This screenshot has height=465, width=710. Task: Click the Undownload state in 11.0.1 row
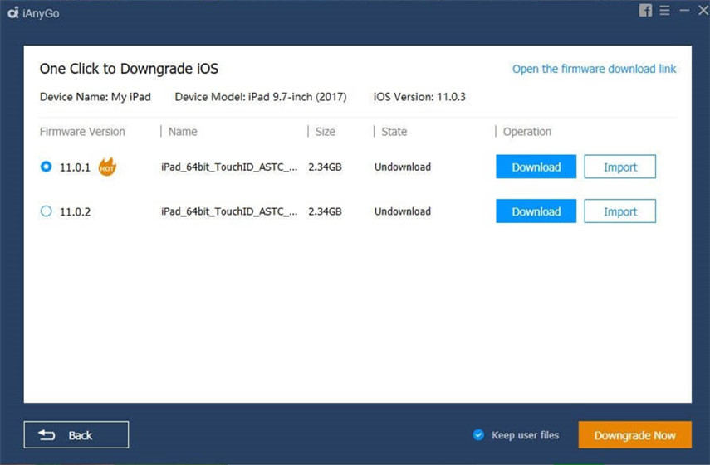point(403,167)
